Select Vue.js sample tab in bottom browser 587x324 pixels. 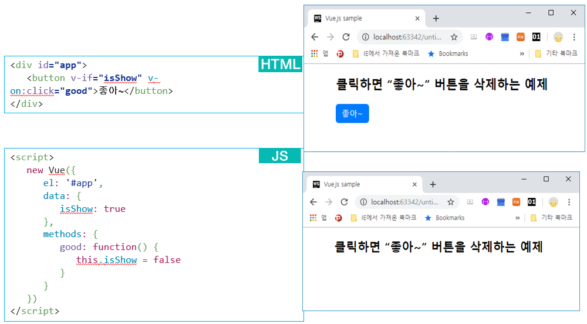(x=365, y=184)
